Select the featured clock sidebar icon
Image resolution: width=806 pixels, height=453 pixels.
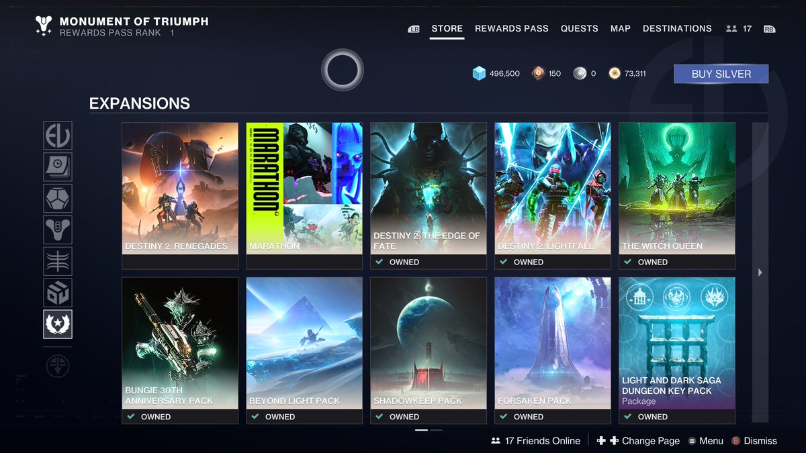point(58,167)
